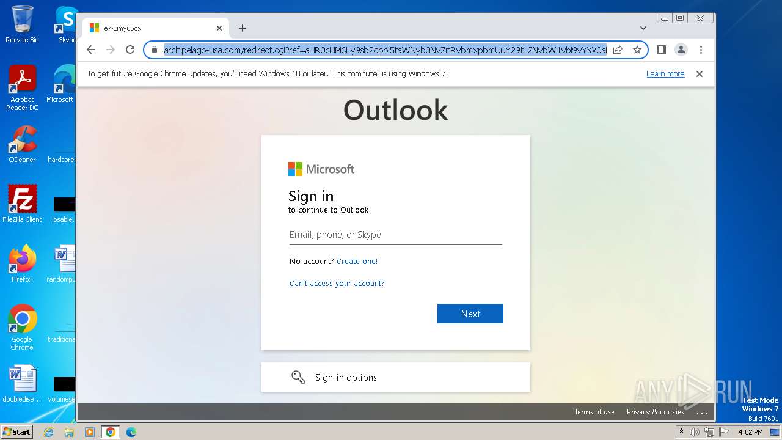Screen dimensions: 782x440
Task: Open File Explorer in the taskbar
Action: click(x=69, y=432)
